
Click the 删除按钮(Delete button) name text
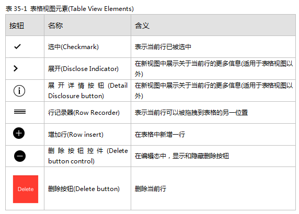click(84, 189)
